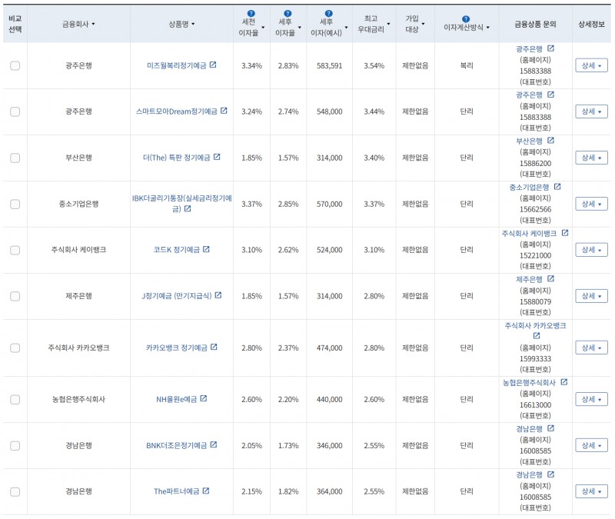The height and width of the screenshot is (519, 615).
Task: Expand 상세 details for 제주은행 row
Action: [591, 296]
